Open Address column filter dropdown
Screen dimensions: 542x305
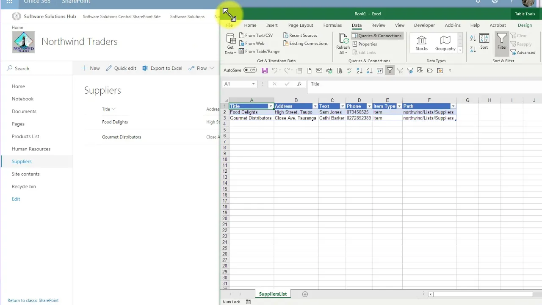tap(315, 106)
